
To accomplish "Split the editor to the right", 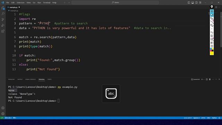I will click(216, 7).
